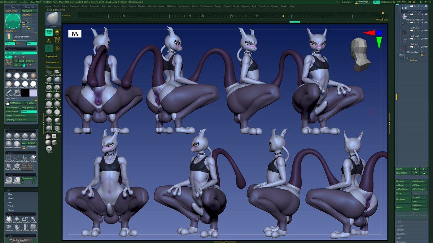Expand the backup folder in the SubTool list
Screen dimensions: 433x243
point(402,56)
